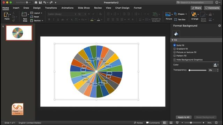Adjust the zoom slider

193,123
